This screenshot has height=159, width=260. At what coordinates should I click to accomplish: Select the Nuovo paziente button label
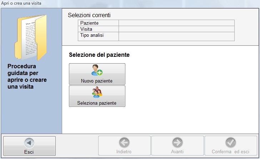point(97,81)
